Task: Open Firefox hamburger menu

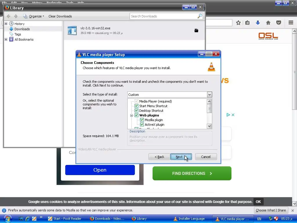Action: [291, 23]
